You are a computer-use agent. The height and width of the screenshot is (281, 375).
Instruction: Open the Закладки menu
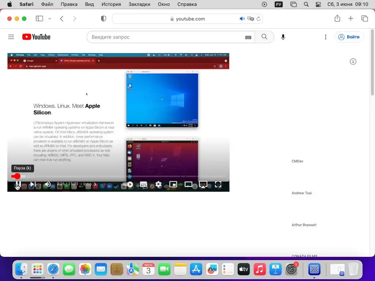tap(140, 4)
